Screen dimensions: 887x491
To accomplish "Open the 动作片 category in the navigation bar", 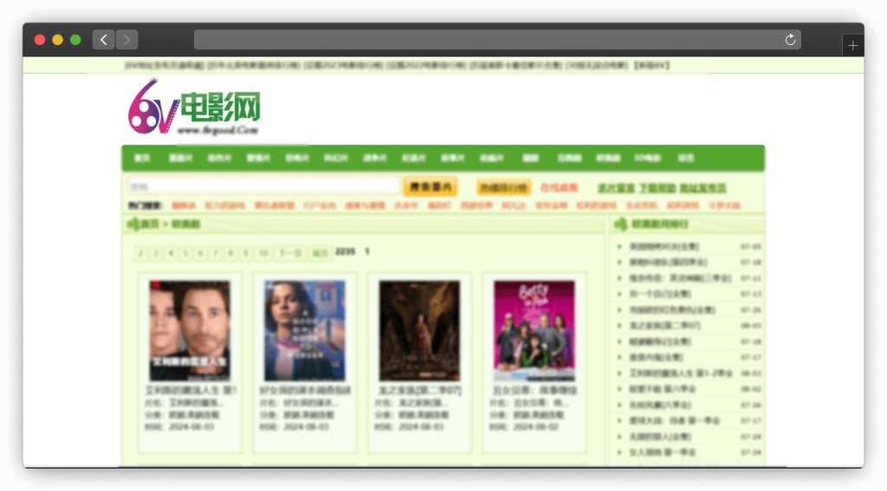I will point(219,158).
